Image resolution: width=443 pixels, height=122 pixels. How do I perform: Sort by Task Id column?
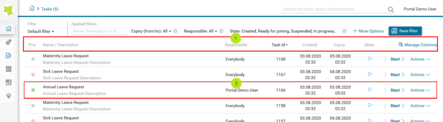(280, 45)
